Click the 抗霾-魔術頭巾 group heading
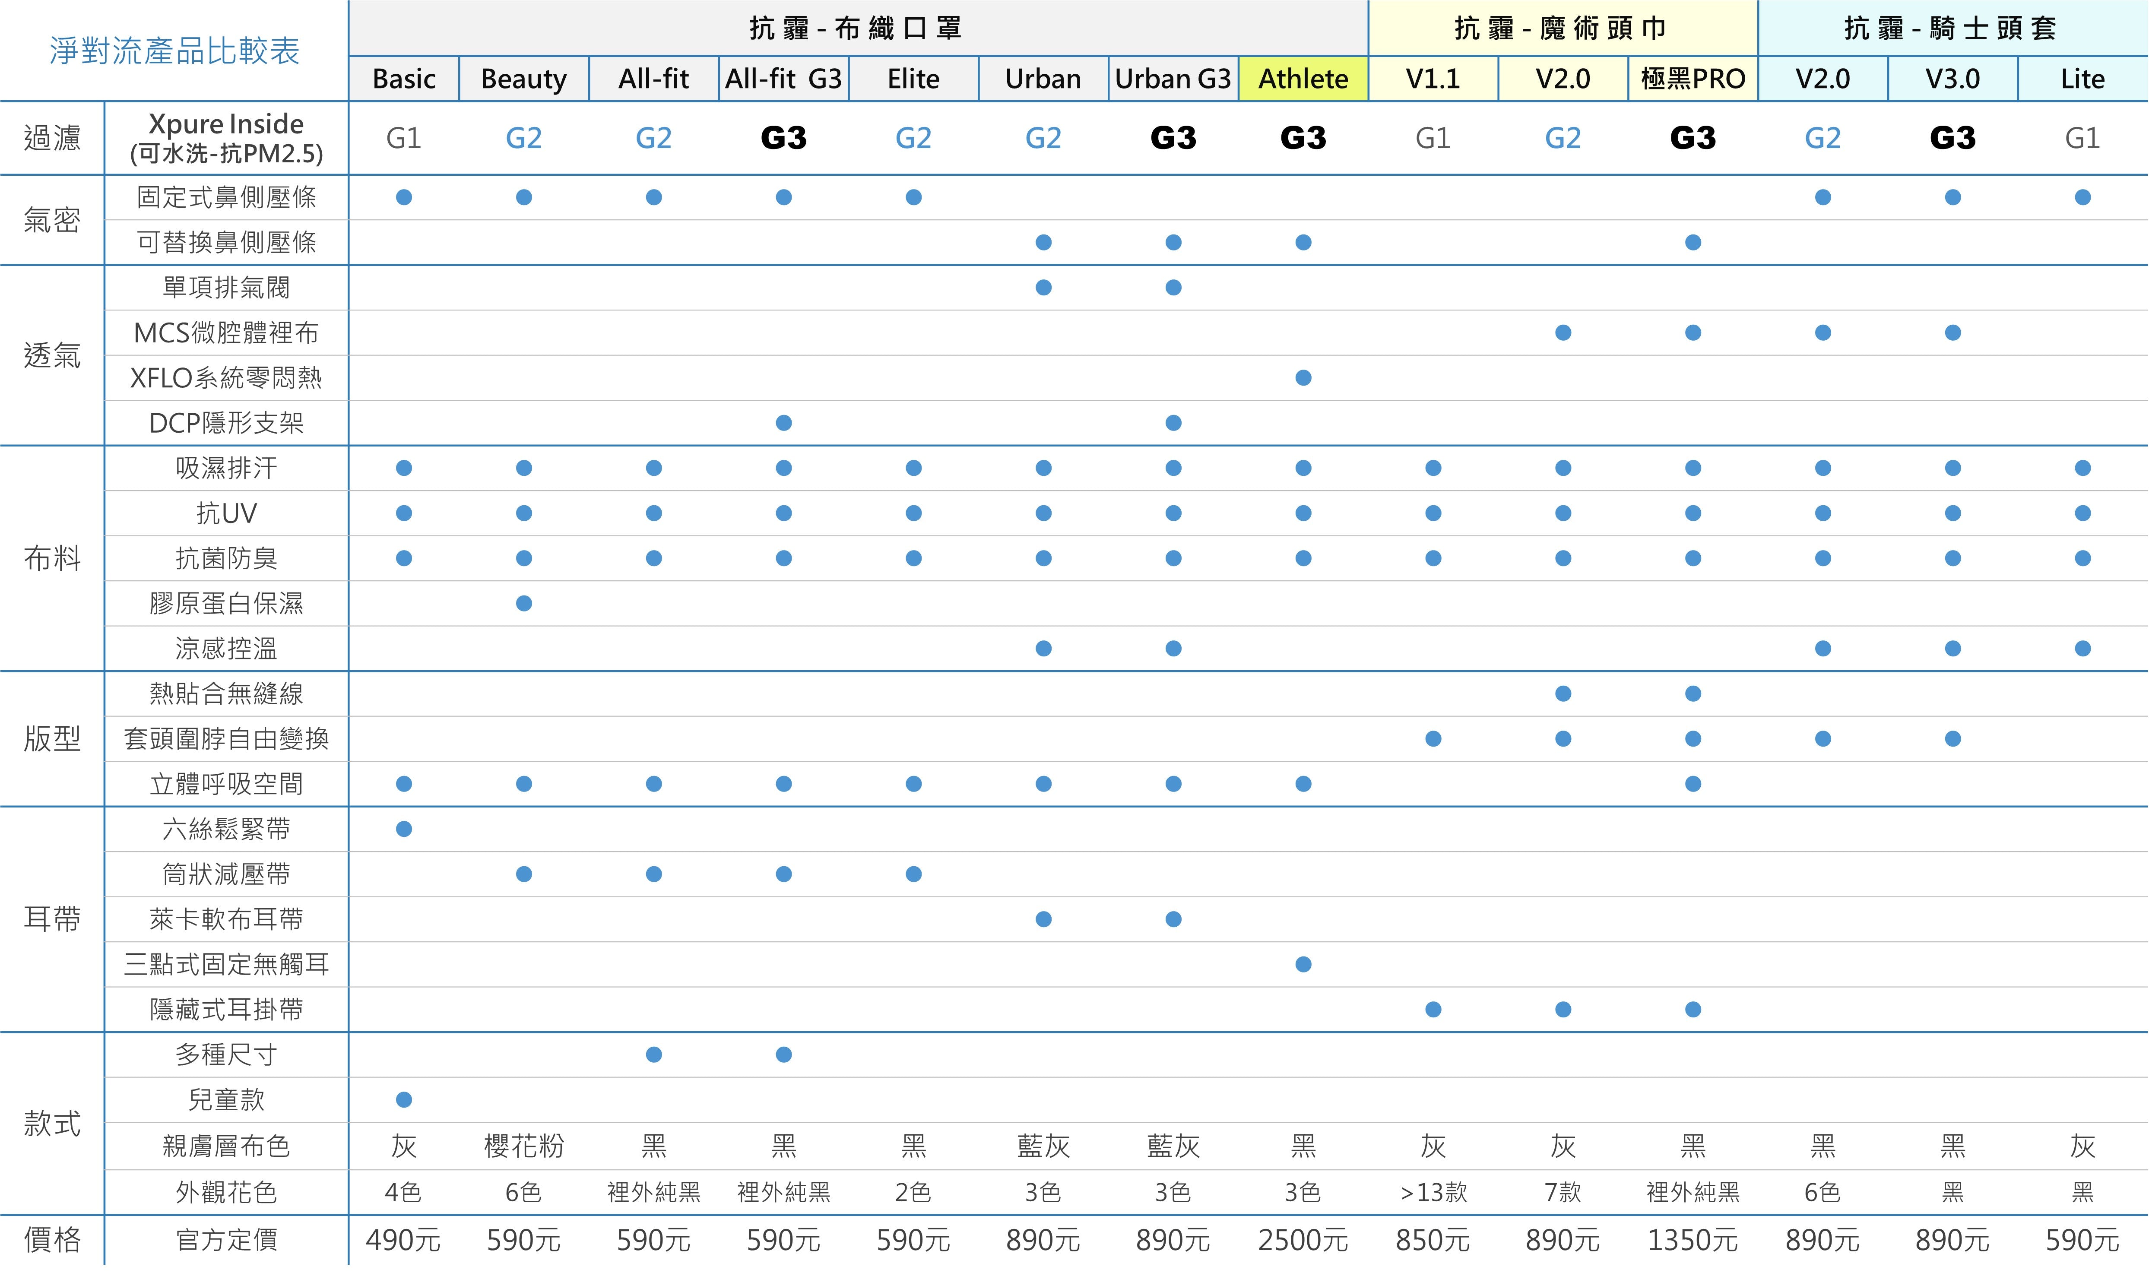Screen dimensions: 2149x1276 pyautogui.click(x=1561, y=28)
